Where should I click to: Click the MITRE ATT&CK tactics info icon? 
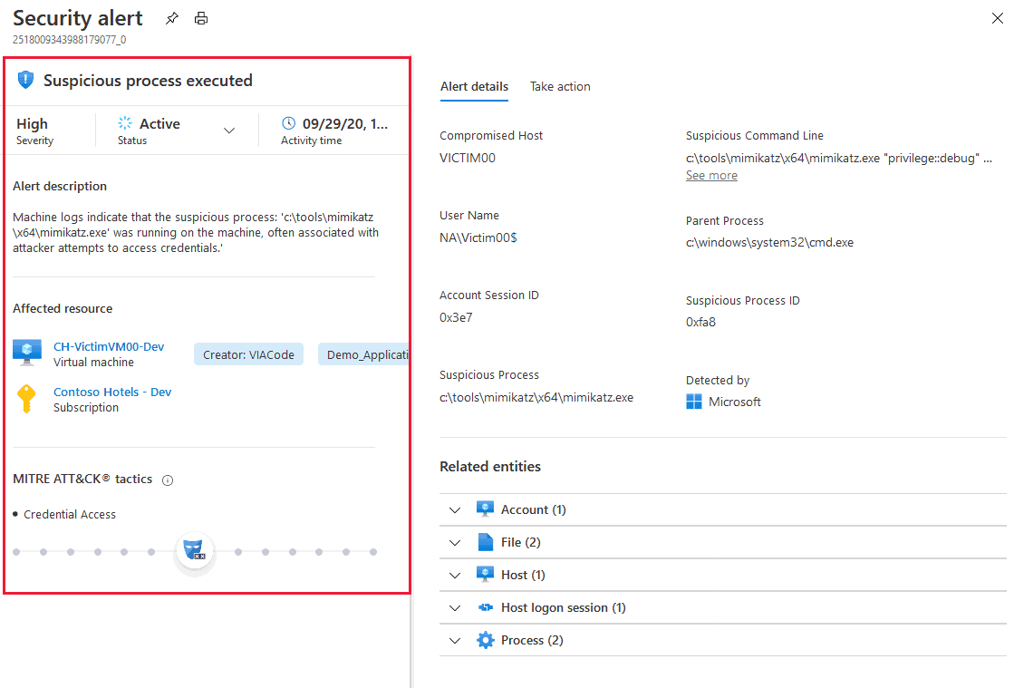coord(167,480)
